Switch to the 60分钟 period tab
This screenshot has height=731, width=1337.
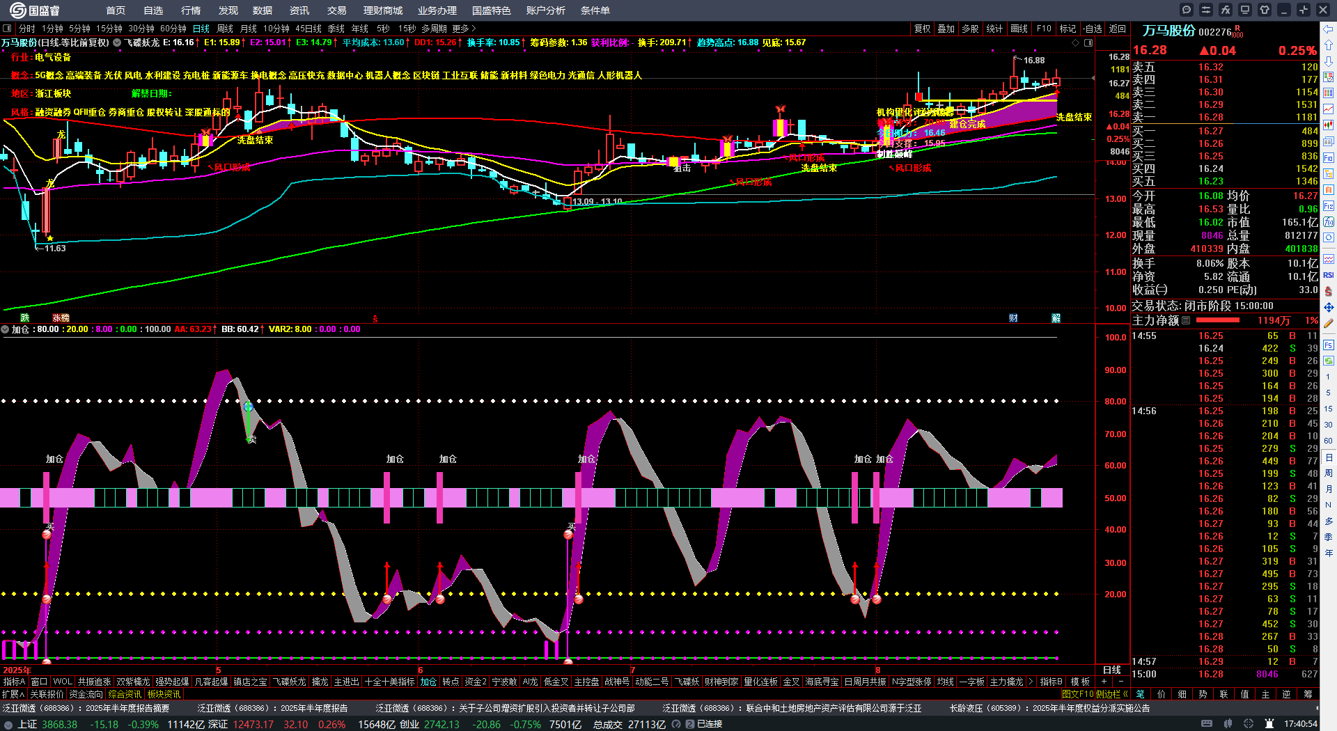pyautogui.click(x=173, y=29)
